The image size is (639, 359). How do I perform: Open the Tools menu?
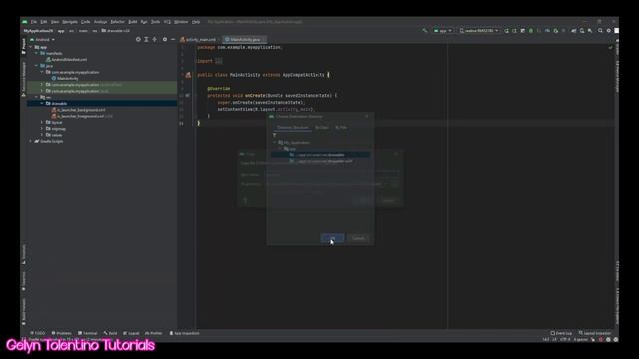156,22
